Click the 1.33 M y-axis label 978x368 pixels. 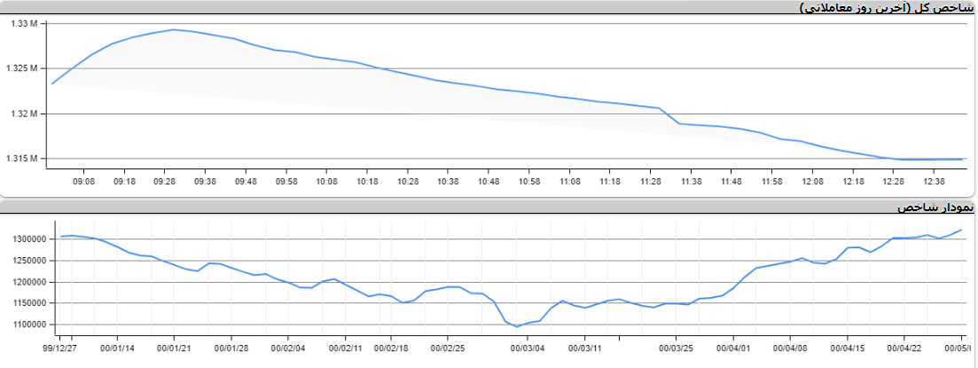point(23,23)
